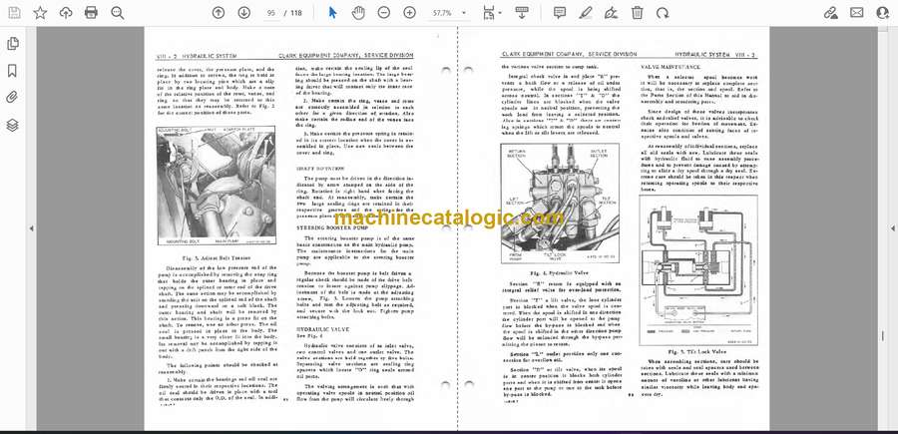
Task: Click the vertical scrollbar on the right
Action: pyautogui.click(x=881, y=228)
